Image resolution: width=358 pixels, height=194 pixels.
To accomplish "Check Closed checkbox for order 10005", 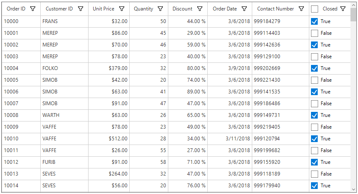I will [314, 80].
